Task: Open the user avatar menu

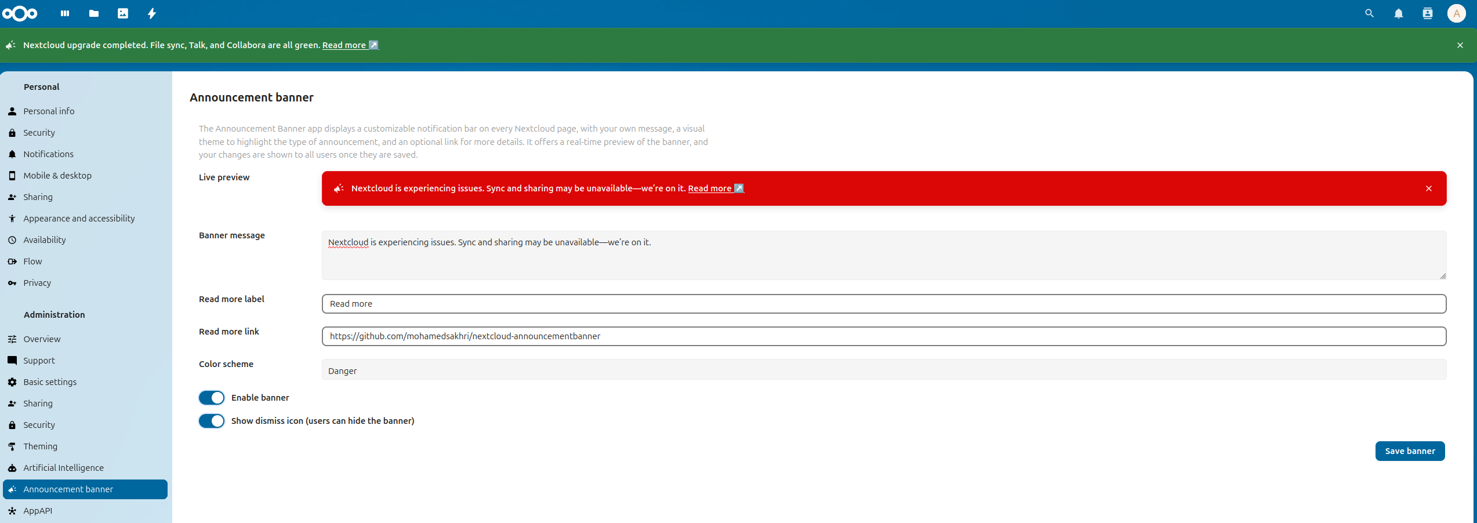Action: (1457, 13)
